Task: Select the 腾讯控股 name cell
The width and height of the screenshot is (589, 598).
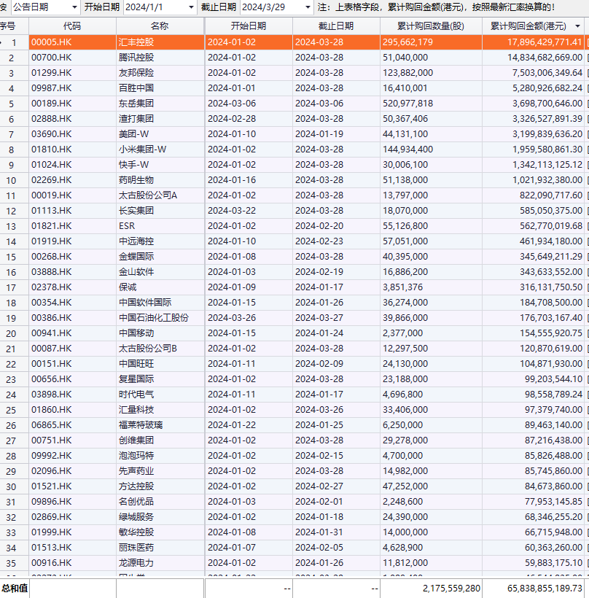Action: [160, 58]
